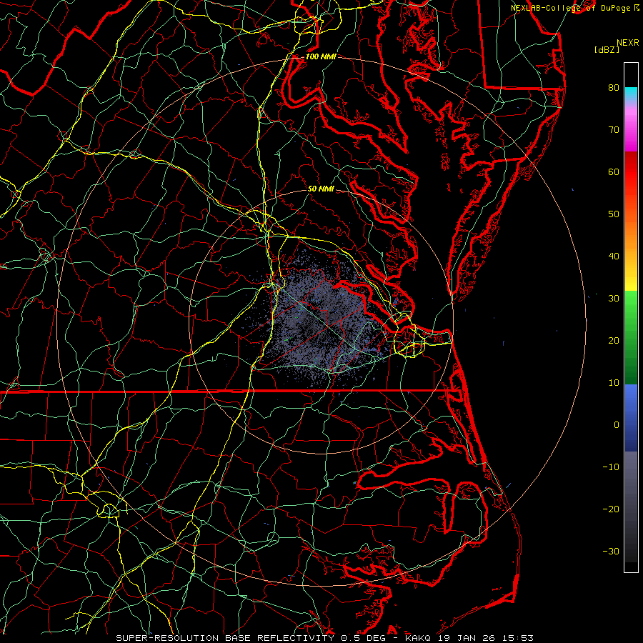Click the red segment of the color bar
643x643 pixels.
pyautogui.click(x=631, y=163)
